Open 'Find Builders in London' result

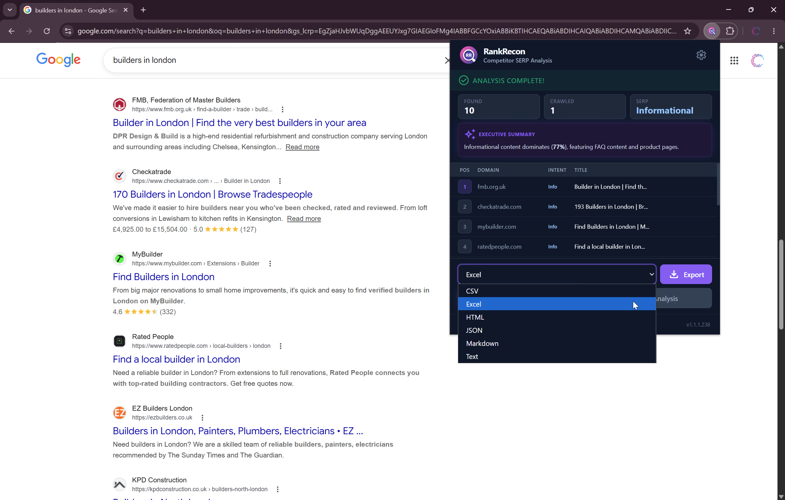164,277
